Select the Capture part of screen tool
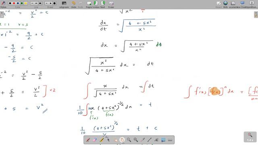The width and height of the screenshot is (258, 145). tap(163, 140)
